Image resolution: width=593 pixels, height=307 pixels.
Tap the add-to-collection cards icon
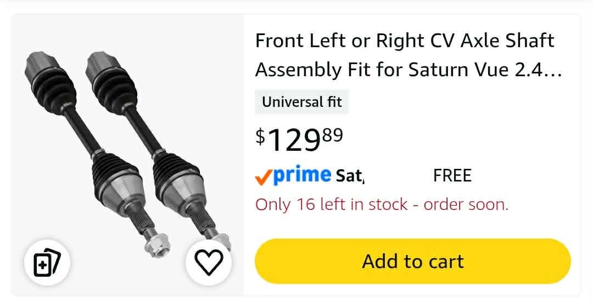coord(47,262)
